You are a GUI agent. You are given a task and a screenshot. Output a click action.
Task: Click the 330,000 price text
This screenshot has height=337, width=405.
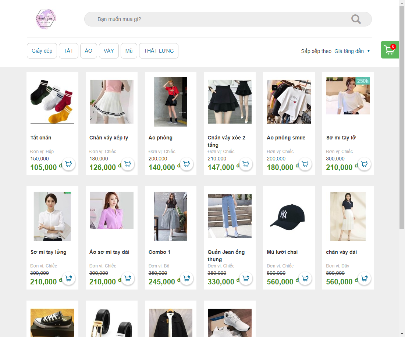[221, 282]
